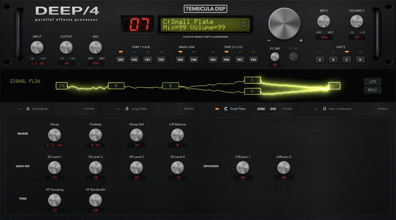This screenshot has width=396, height=220.
Task: Click the large preset data wheel
Action: point(284,23)
